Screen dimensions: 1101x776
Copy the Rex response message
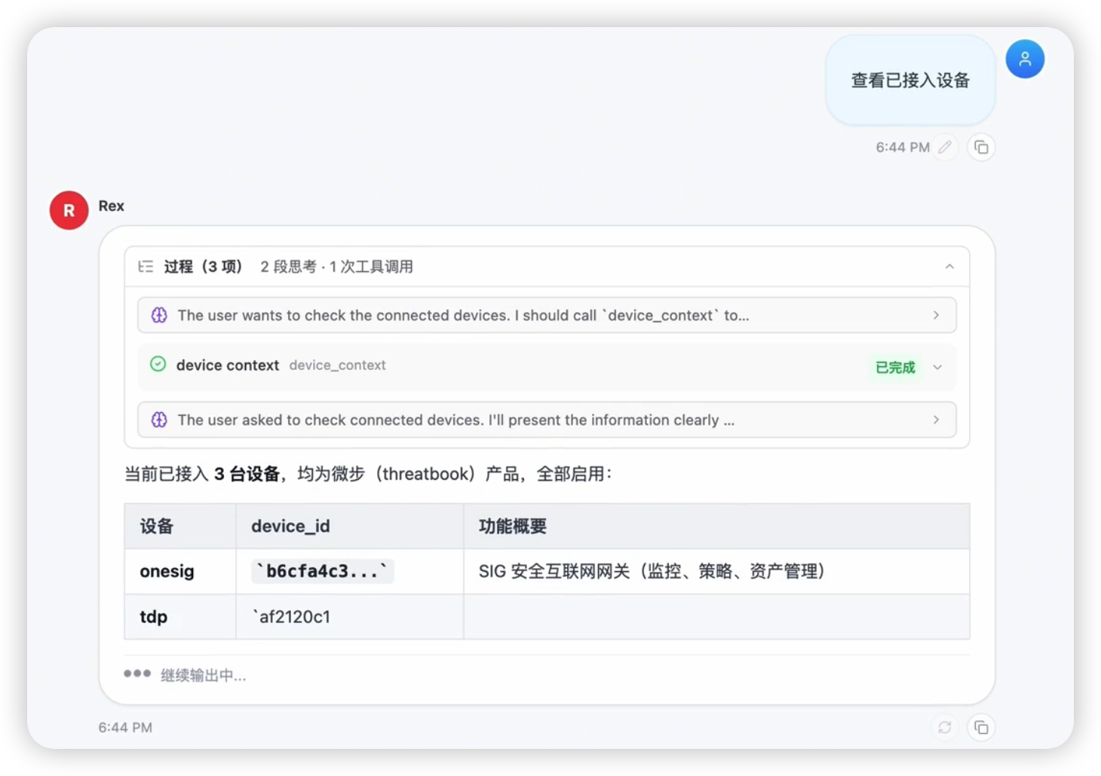tap(981, 727)
